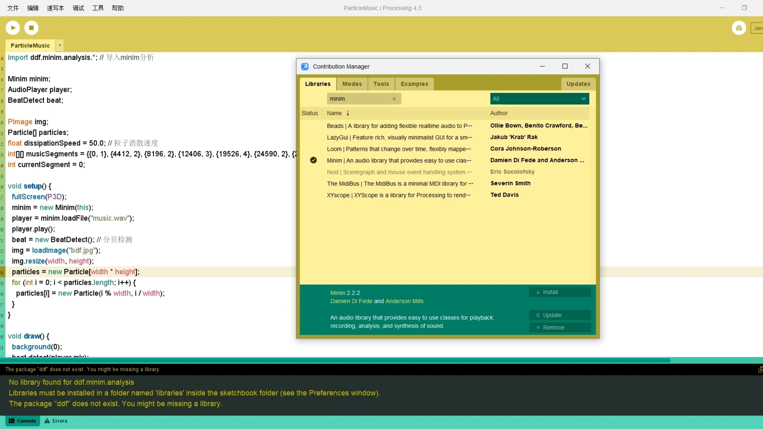Click the debugger butterfly icon
763x429 pixels.
point(739,28)
